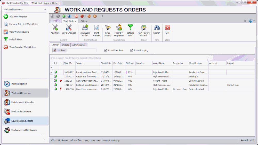Click Save Changes in the ribbon
This screenshot has height=145, width=258.
point(69,28)
